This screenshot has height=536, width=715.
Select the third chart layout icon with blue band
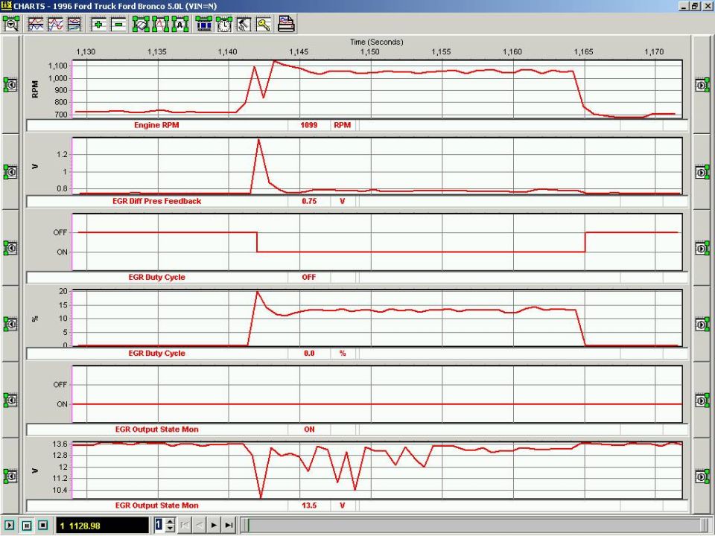coord(74,24)
